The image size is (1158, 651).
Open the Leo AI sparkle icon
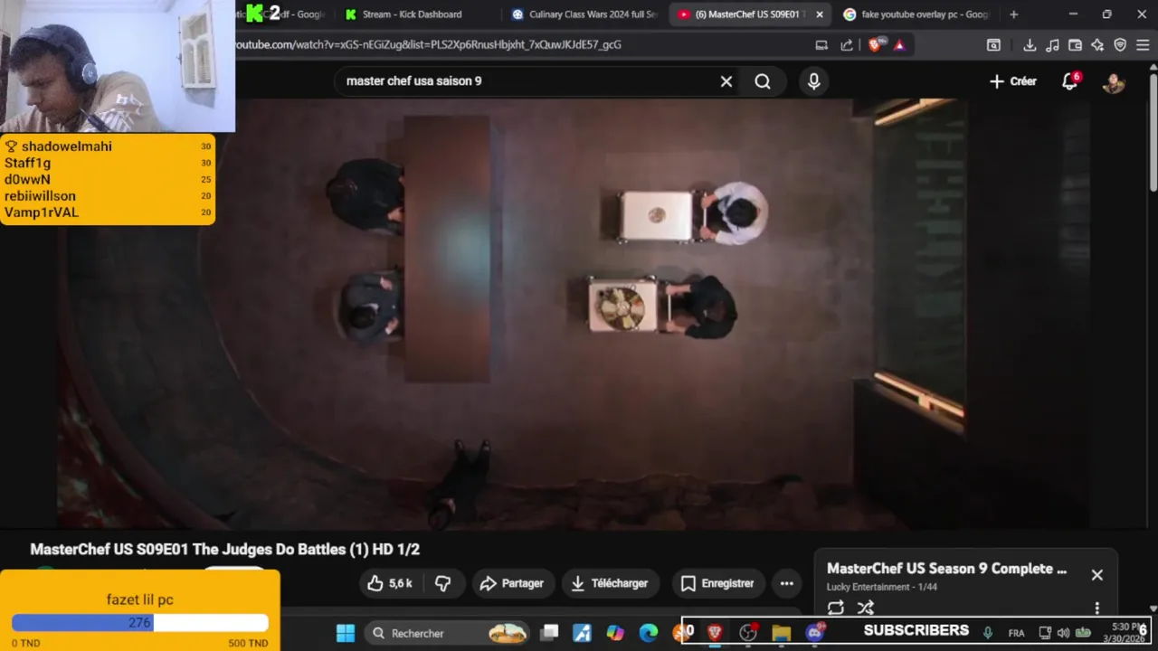pos(1097,45)
